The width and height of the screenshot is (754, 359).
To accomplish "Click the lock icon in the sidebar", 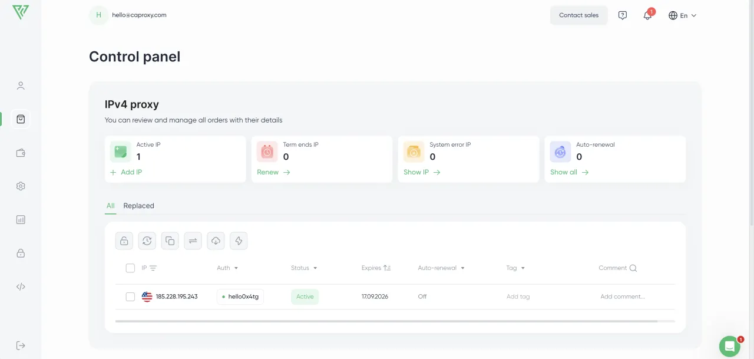I will click(x=21, y=253).
